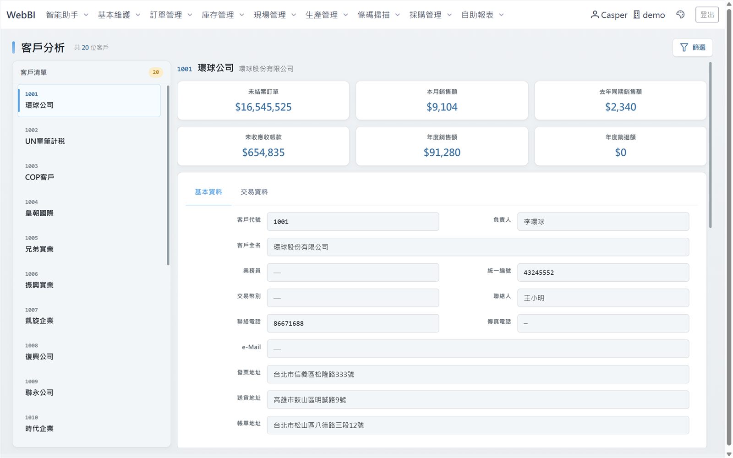Click the 未收應收帳款 $654,835 card
This screenshot has height=458, width=733.
(x=263, y=146)
